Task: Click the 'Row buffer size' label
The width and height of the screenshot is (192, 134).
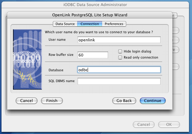Action: (x=61, y=55)
